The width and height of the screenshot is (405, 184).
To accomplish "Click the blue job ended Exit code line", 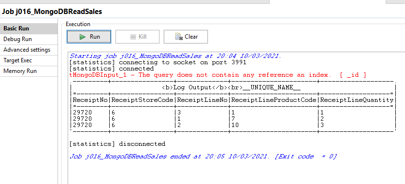I will pyautogui.click(x=203, y=156).
